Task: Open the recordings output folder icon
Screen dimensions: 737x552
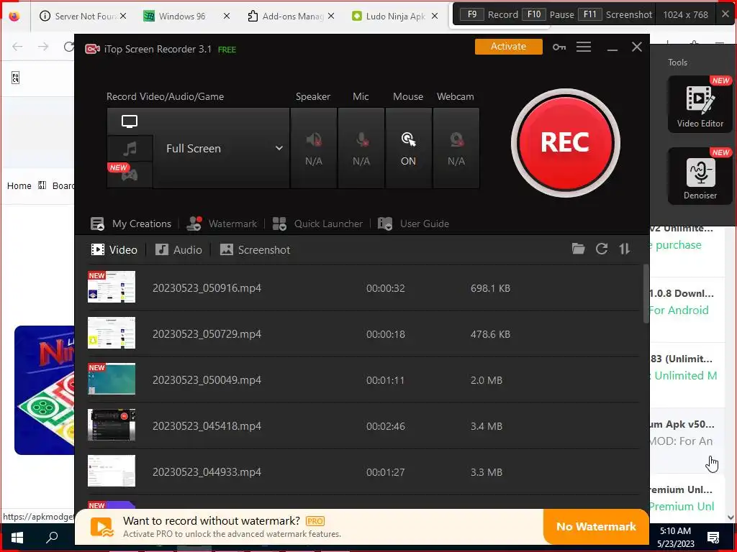Action: 578,249
